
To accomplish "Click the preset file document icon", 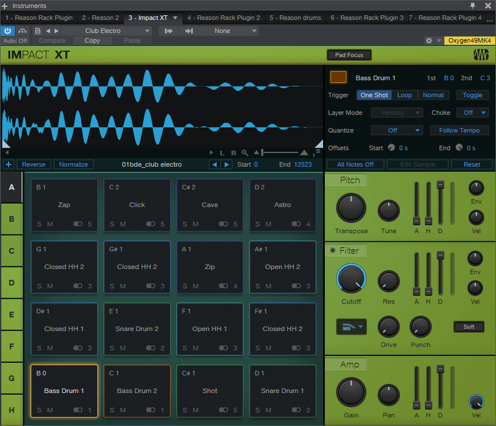I will [38, 31].
